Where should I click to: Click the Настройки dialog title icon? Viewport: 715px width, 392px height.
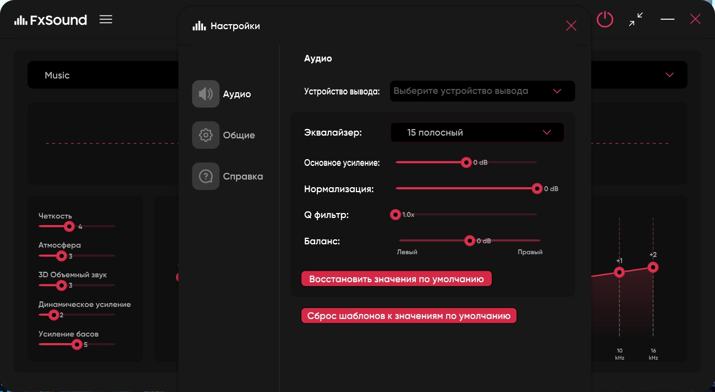point(199,26)
